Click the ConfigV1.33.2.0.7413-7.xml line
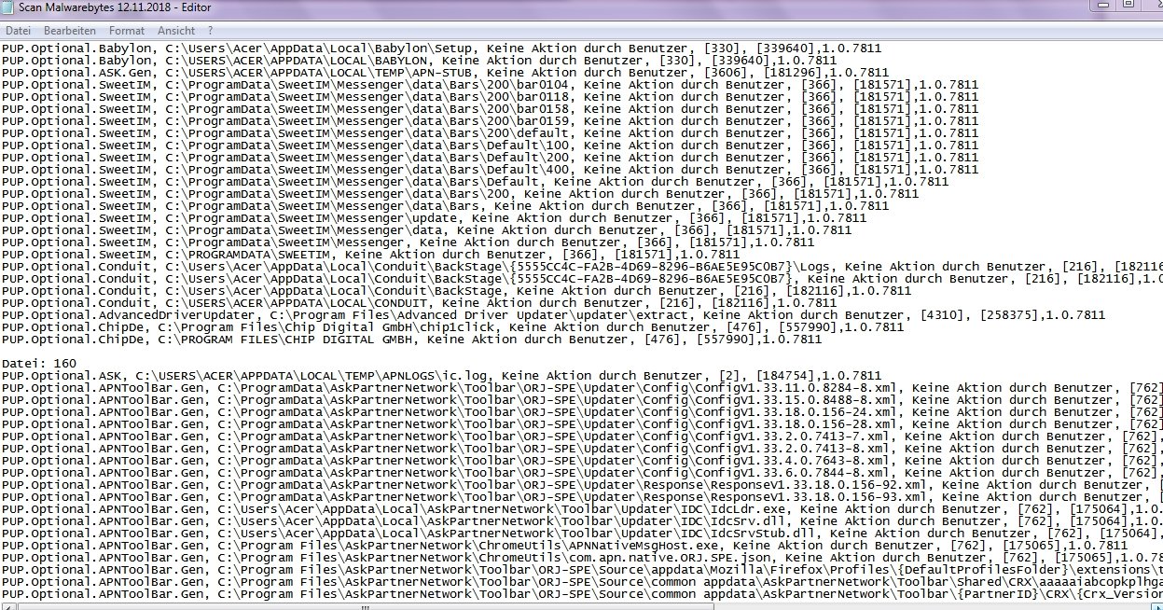 pyautogui.click(x=582, y=436)
